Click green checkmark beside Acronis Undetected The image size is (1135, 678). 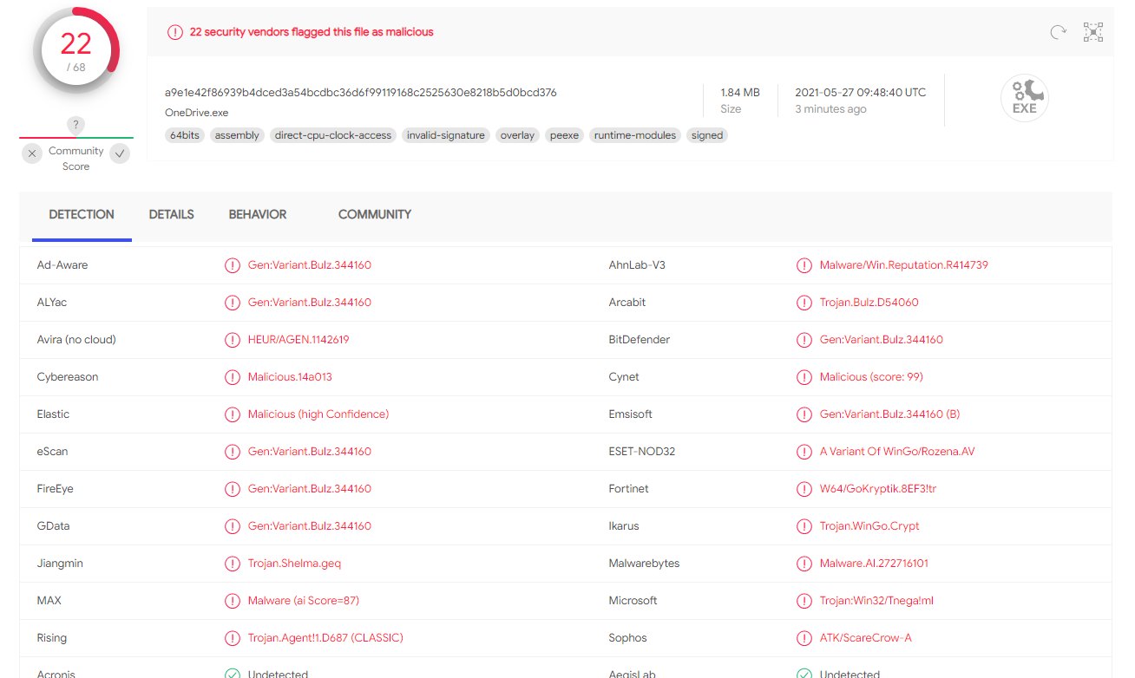click(x=233, y=672)
